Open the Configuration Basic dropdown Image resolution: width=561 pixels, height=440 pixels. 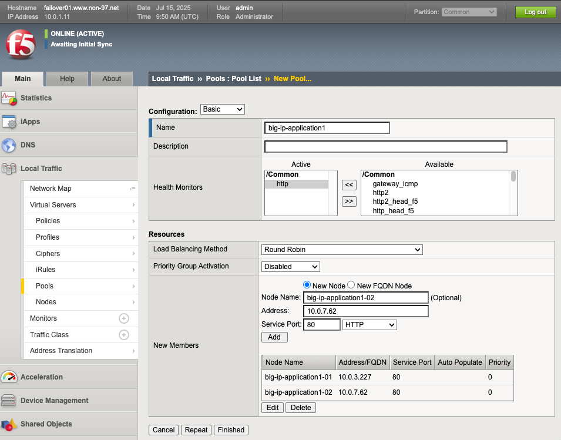tap(223, 109)
